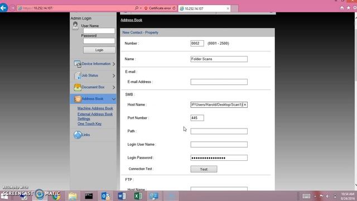Image resolution: width=357 pixels, height=201 pixels.
Task: Refresh the page using reload icon
Action: 174,8
